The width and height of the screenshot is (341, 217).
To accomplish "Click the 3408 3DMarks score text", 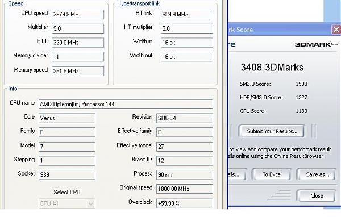I will 272,67.
